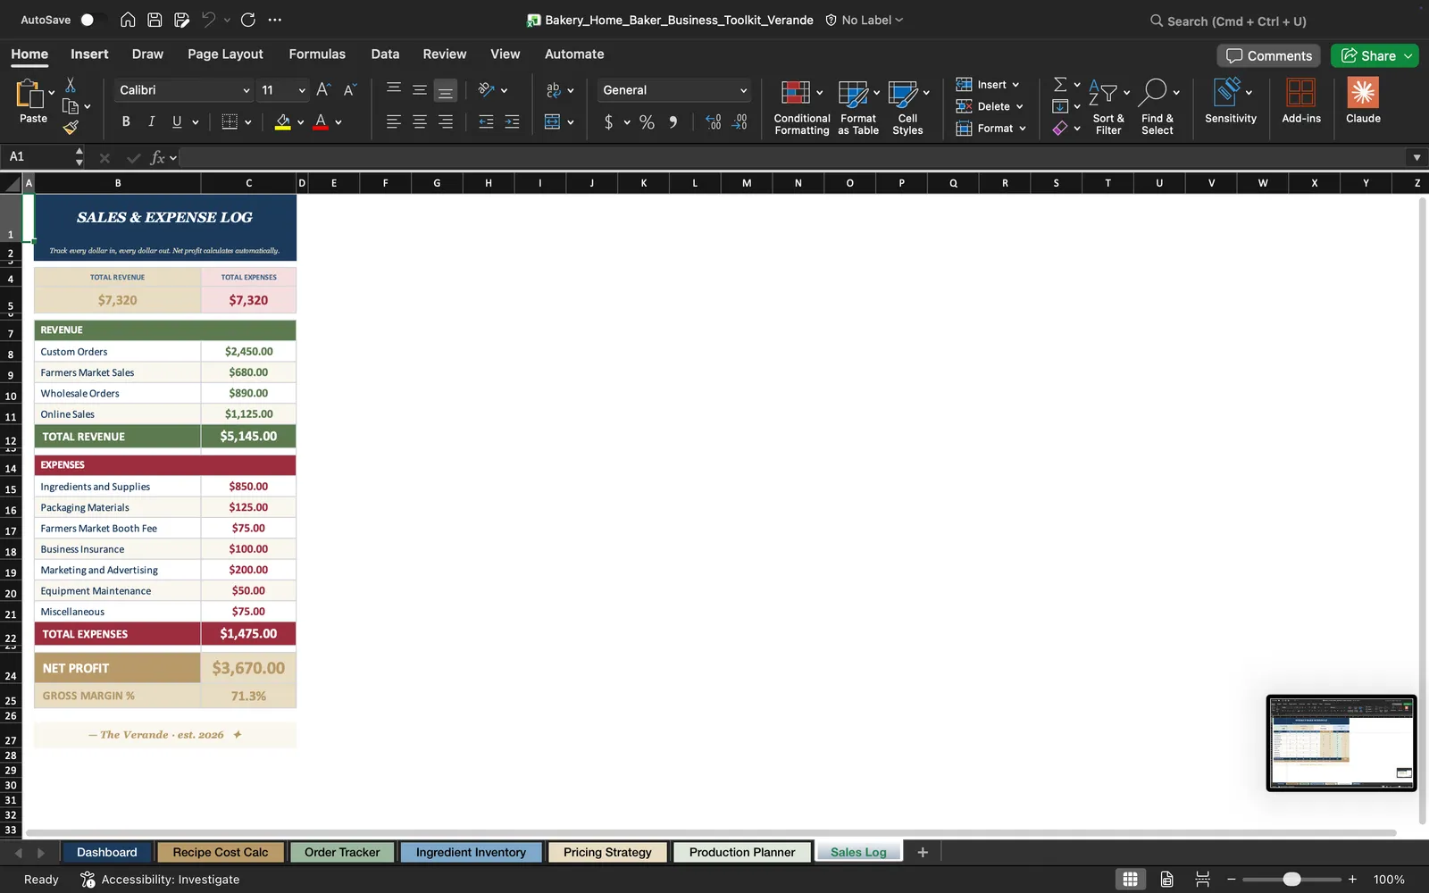Open the Home icon in title bar

tap(128, 20)
